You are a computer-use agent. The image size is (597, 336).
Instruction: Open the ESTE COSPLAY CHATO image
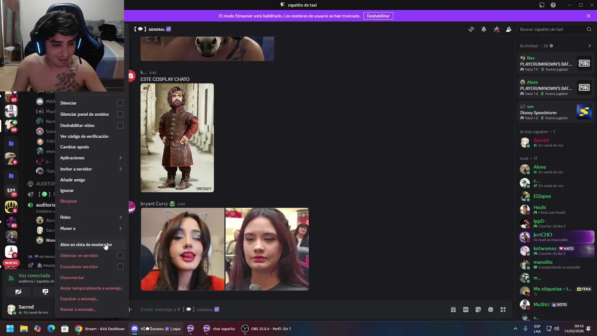(x=177, y=138)
